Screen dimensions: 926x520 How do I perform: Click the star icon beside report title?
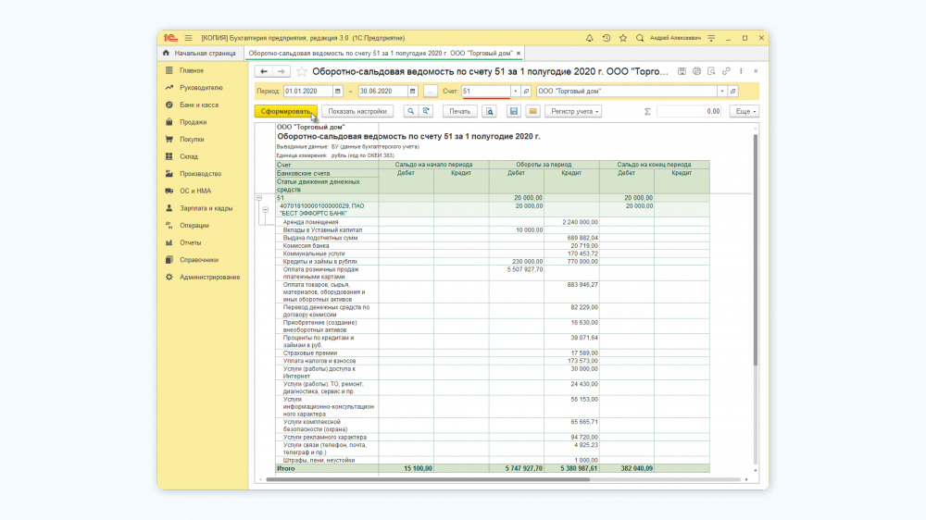[302, 71]
